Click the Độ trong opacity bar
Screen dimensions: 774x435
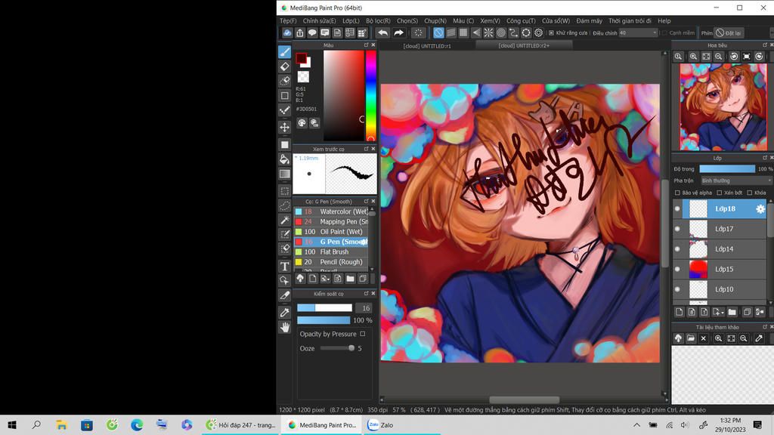[x=727, y=169]
